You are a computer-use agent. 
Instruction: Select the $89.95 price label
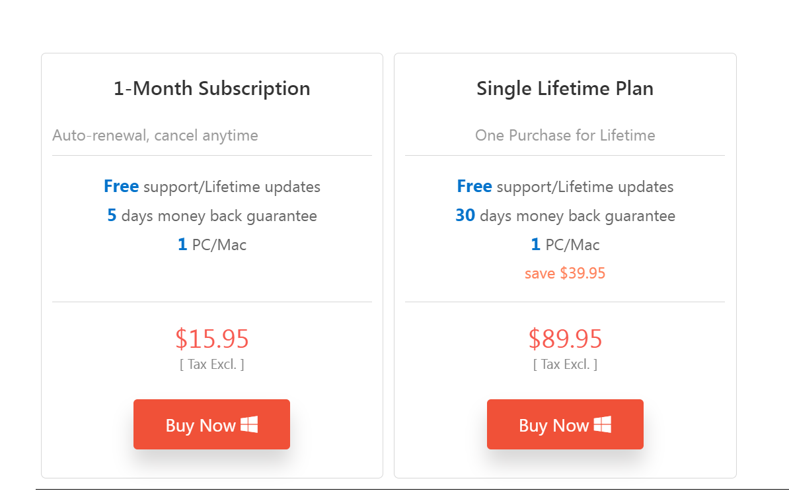pyautogui.click(x=565, y=339)
